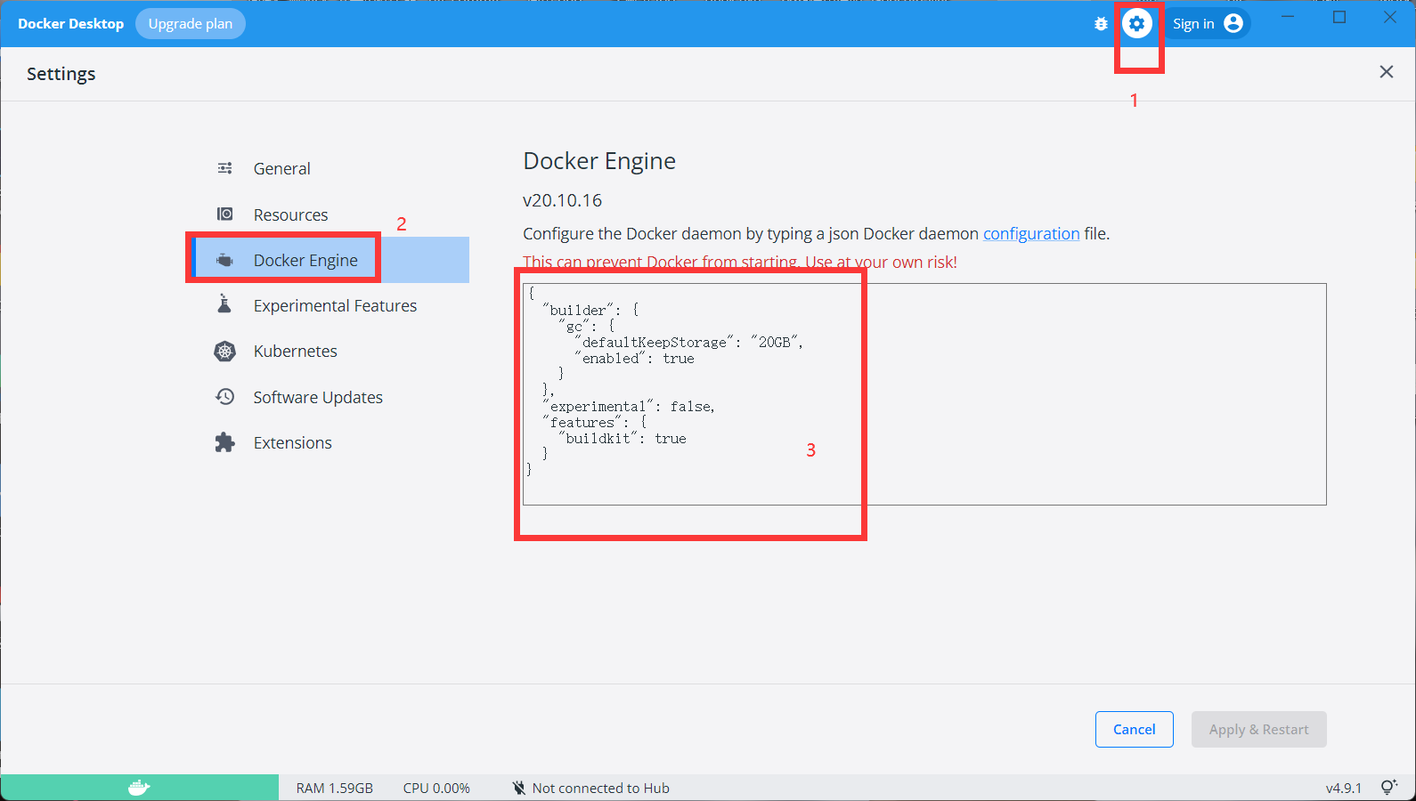Click the v4.9.1 version label
Image resolution: width=1416 pixels, height=801 pixels.
click(x=1344, y=788)
